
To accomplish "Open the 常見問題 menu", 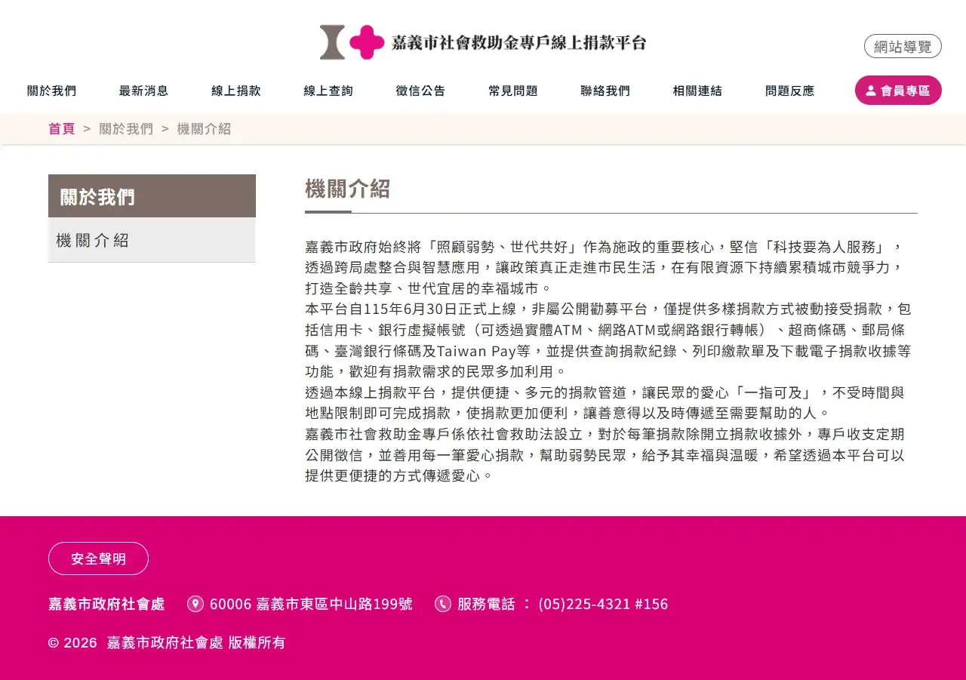I will tap(513, 91).
